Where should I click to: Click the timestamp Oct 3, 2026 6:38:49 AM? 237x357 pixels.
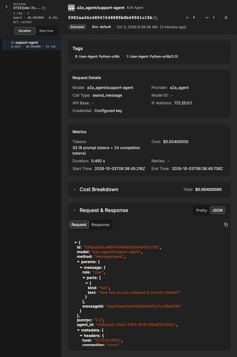coord(137,27)
